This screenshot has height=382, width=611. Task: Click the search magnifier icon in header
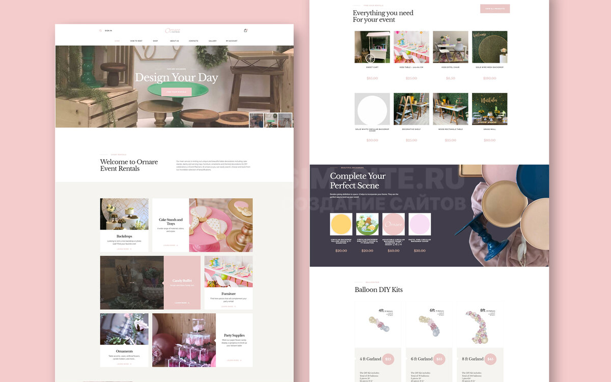(100, 31)
